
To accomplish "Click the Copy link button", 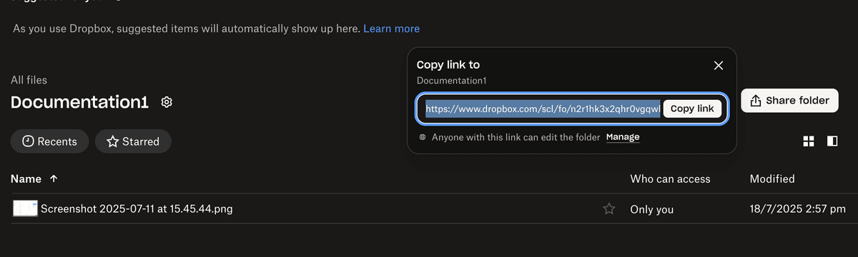I will point(692,109).
